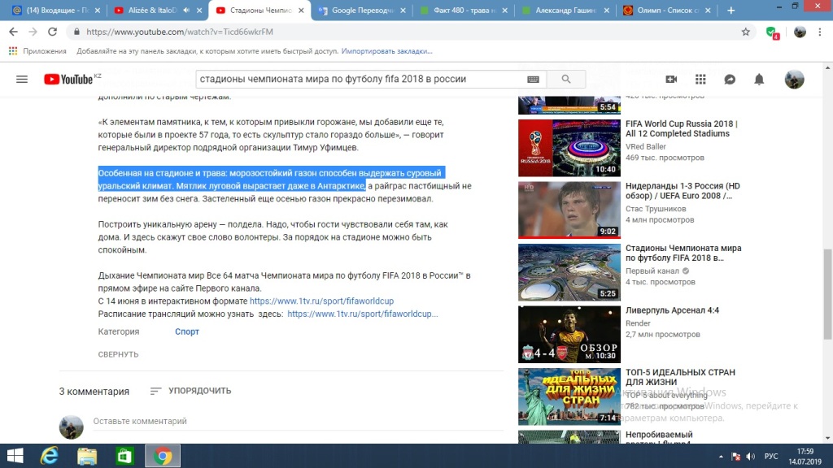833x468 pixels.
Task: Open the sort comments УПОРЯДОЧИТЬ menu
Action: (190, 391)
